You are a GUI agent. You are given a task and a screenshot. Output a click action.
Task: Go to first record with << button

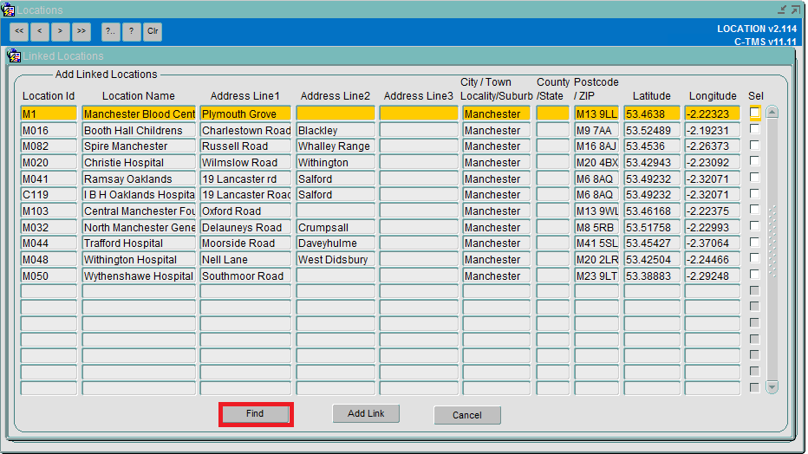point(19,31)
